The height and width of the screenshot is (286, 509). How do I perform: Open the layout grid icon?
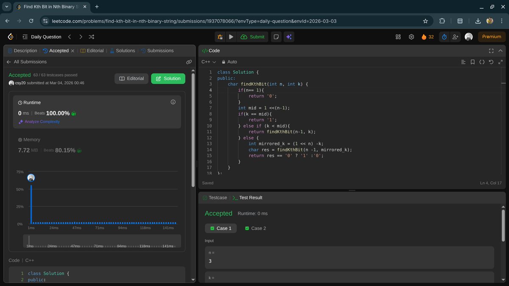tap(398, 37)
